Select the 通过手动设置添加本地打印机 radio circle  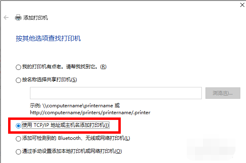click(x=18, y=152)
